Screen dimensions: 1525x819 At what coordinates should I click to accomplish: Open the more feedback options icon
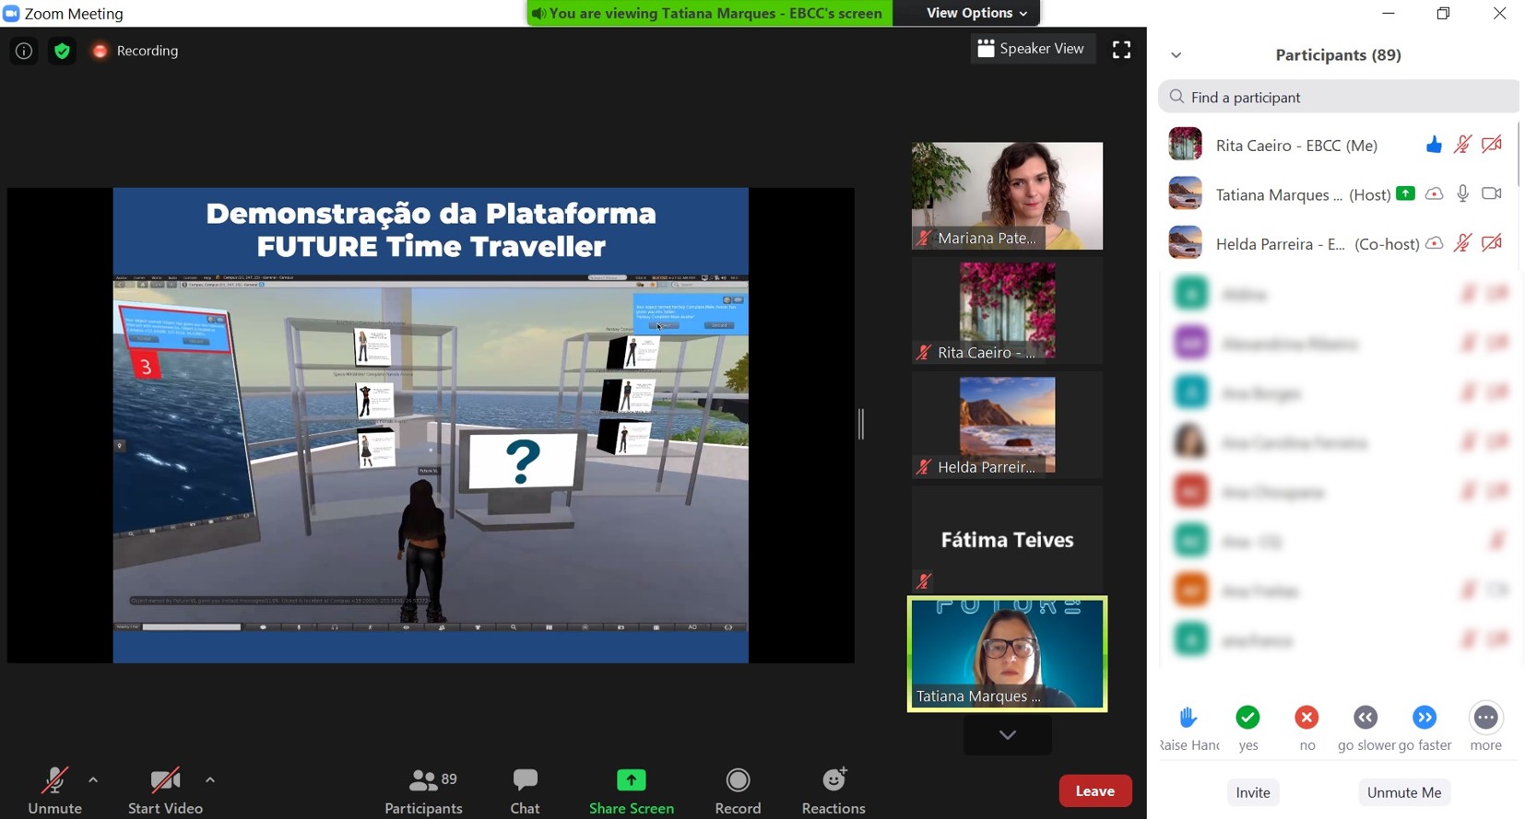pos(1486,717)
